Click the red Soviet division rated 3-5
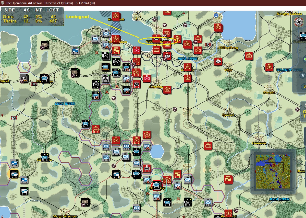The height and width of the screenshot is (218, 306). click(x=137, y=84)
